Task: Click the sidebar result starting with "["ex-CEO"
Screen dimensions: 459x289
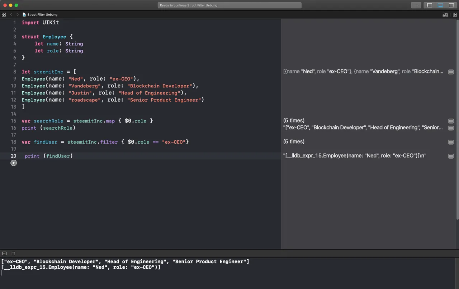Action: pos(363,128)
